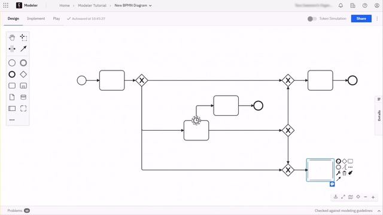This screenshot has height=215, width=383.
Task: Activate the create/remove space tool
Action: coord(12,49)
